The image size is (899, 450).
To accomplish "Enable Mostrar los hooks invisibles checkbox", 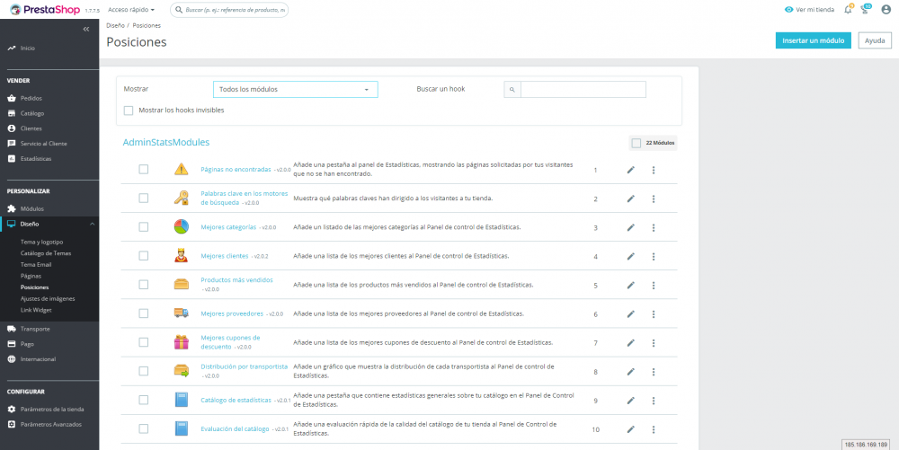I will coord(129,110).
